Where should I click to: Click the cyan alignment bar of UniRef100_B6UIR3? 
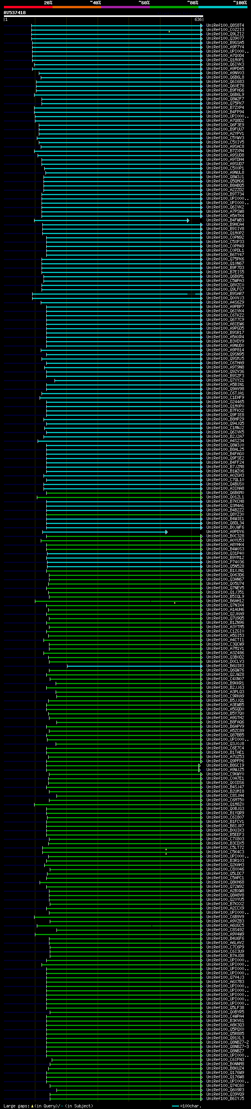[x=135, y=666]
